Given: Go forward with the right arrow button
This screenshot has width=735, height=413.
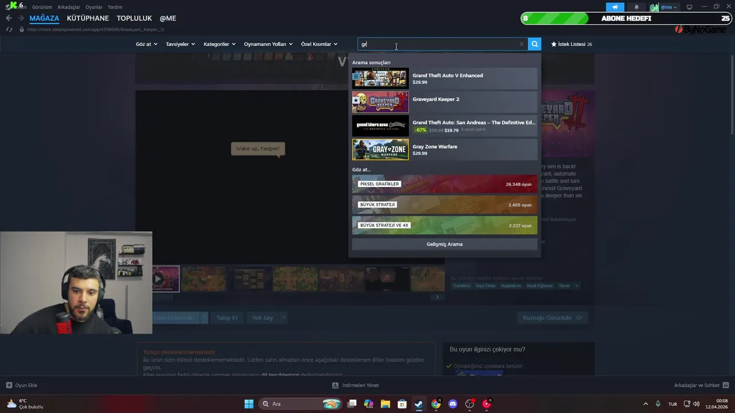Looking at the screenshot, I should pos(21,18).
